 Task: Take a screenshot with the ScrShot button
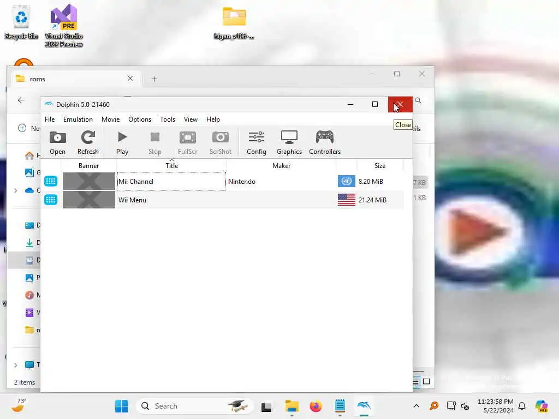(221, 142)
